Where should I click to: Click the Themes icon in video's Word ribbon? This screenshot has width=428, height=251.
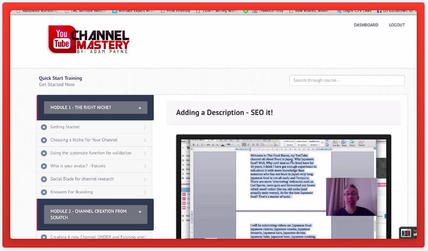(361, 143)
